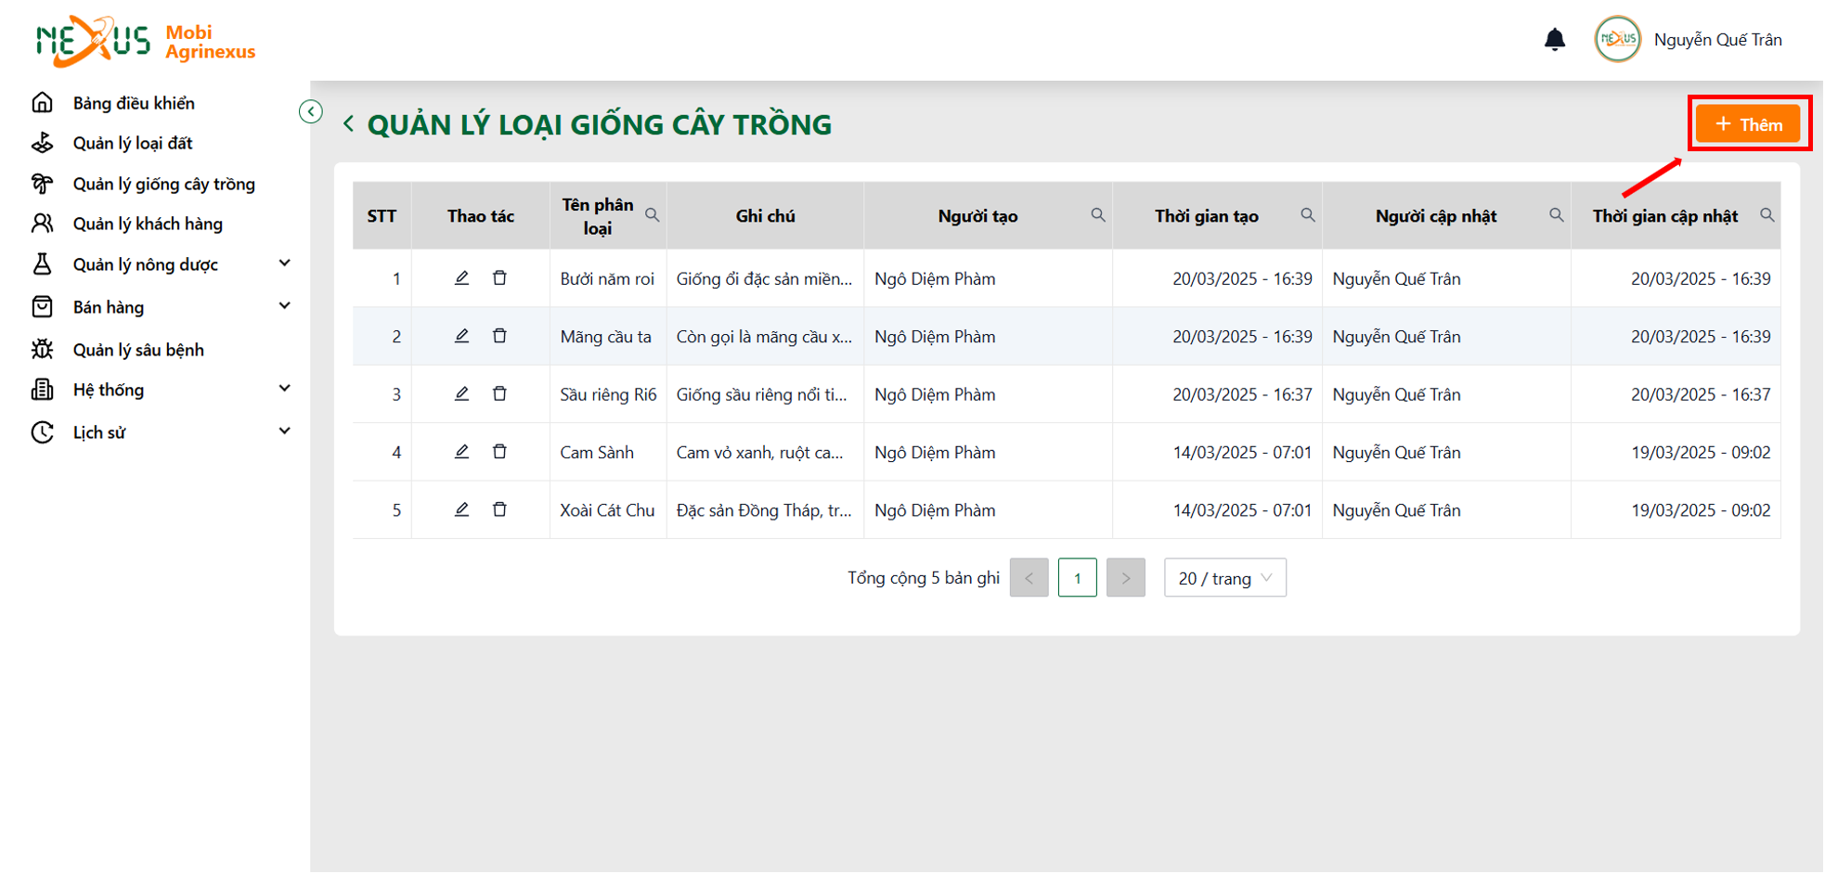Screen dimensions: 1825x874
Task: Click the user name Nguyễn Quế Trân
Action: [x=1718, y=40]
